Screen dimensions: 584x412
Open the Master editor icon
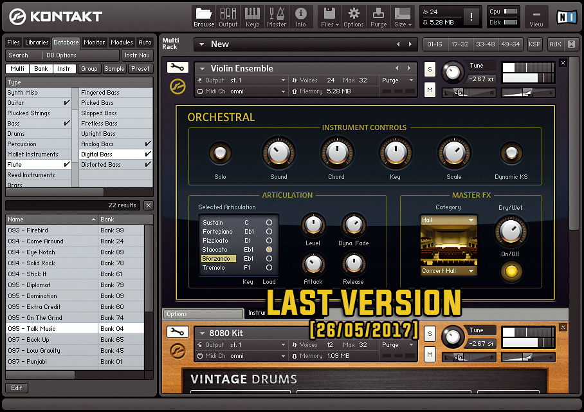277,17
